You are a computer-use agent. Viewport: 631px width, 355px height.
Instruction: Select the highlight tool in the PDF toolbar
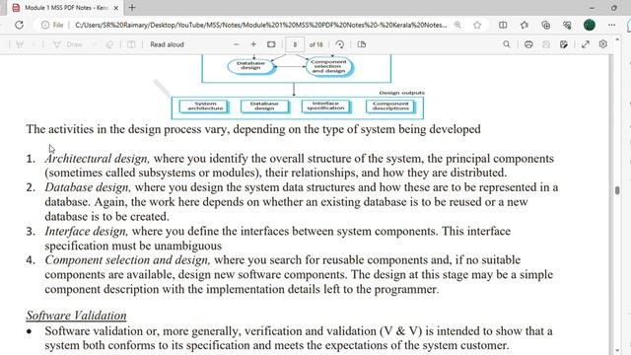[20, 44]
